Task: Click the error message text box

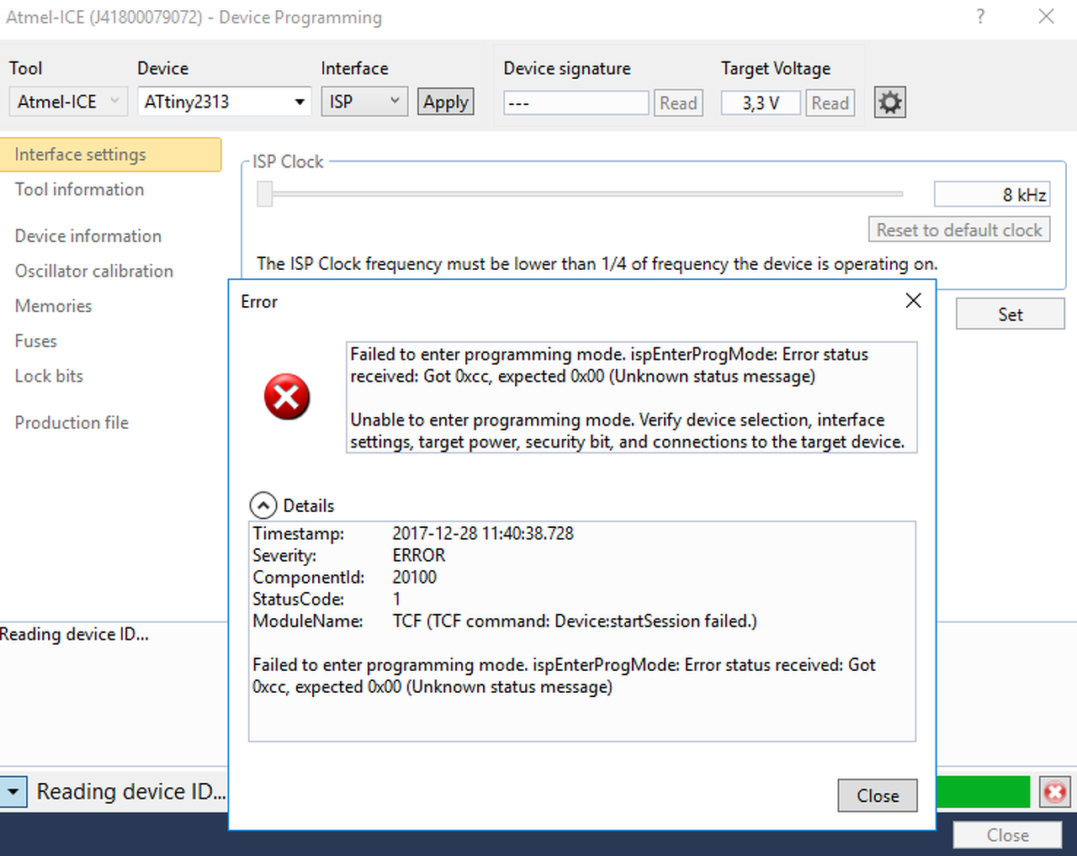Action: tap(632, 398)
